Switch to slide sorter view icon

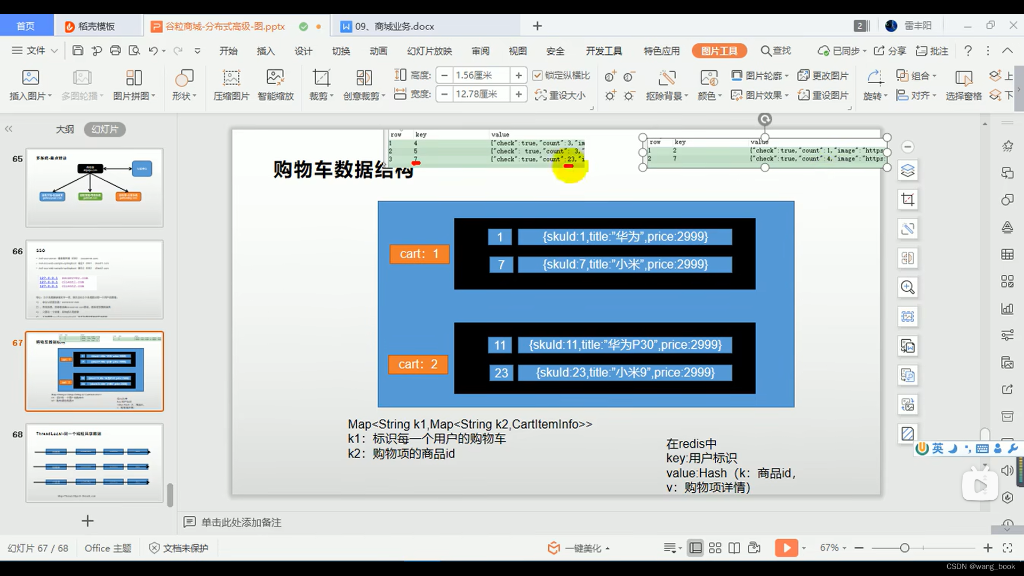pos(715,548)
